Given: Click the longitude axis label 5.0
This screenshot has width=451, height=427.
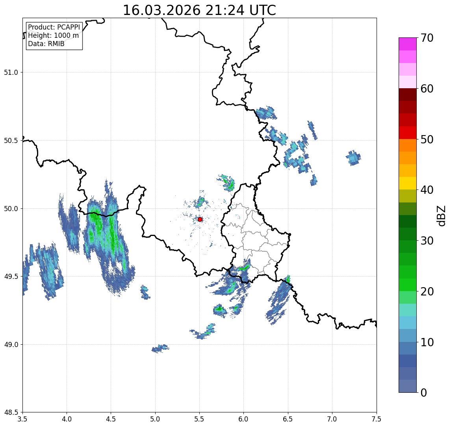Looking at the screenshot, I should (x=155, y=419).
